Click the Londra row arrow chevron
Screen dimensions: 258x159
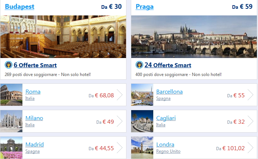(x=251, y=148)
